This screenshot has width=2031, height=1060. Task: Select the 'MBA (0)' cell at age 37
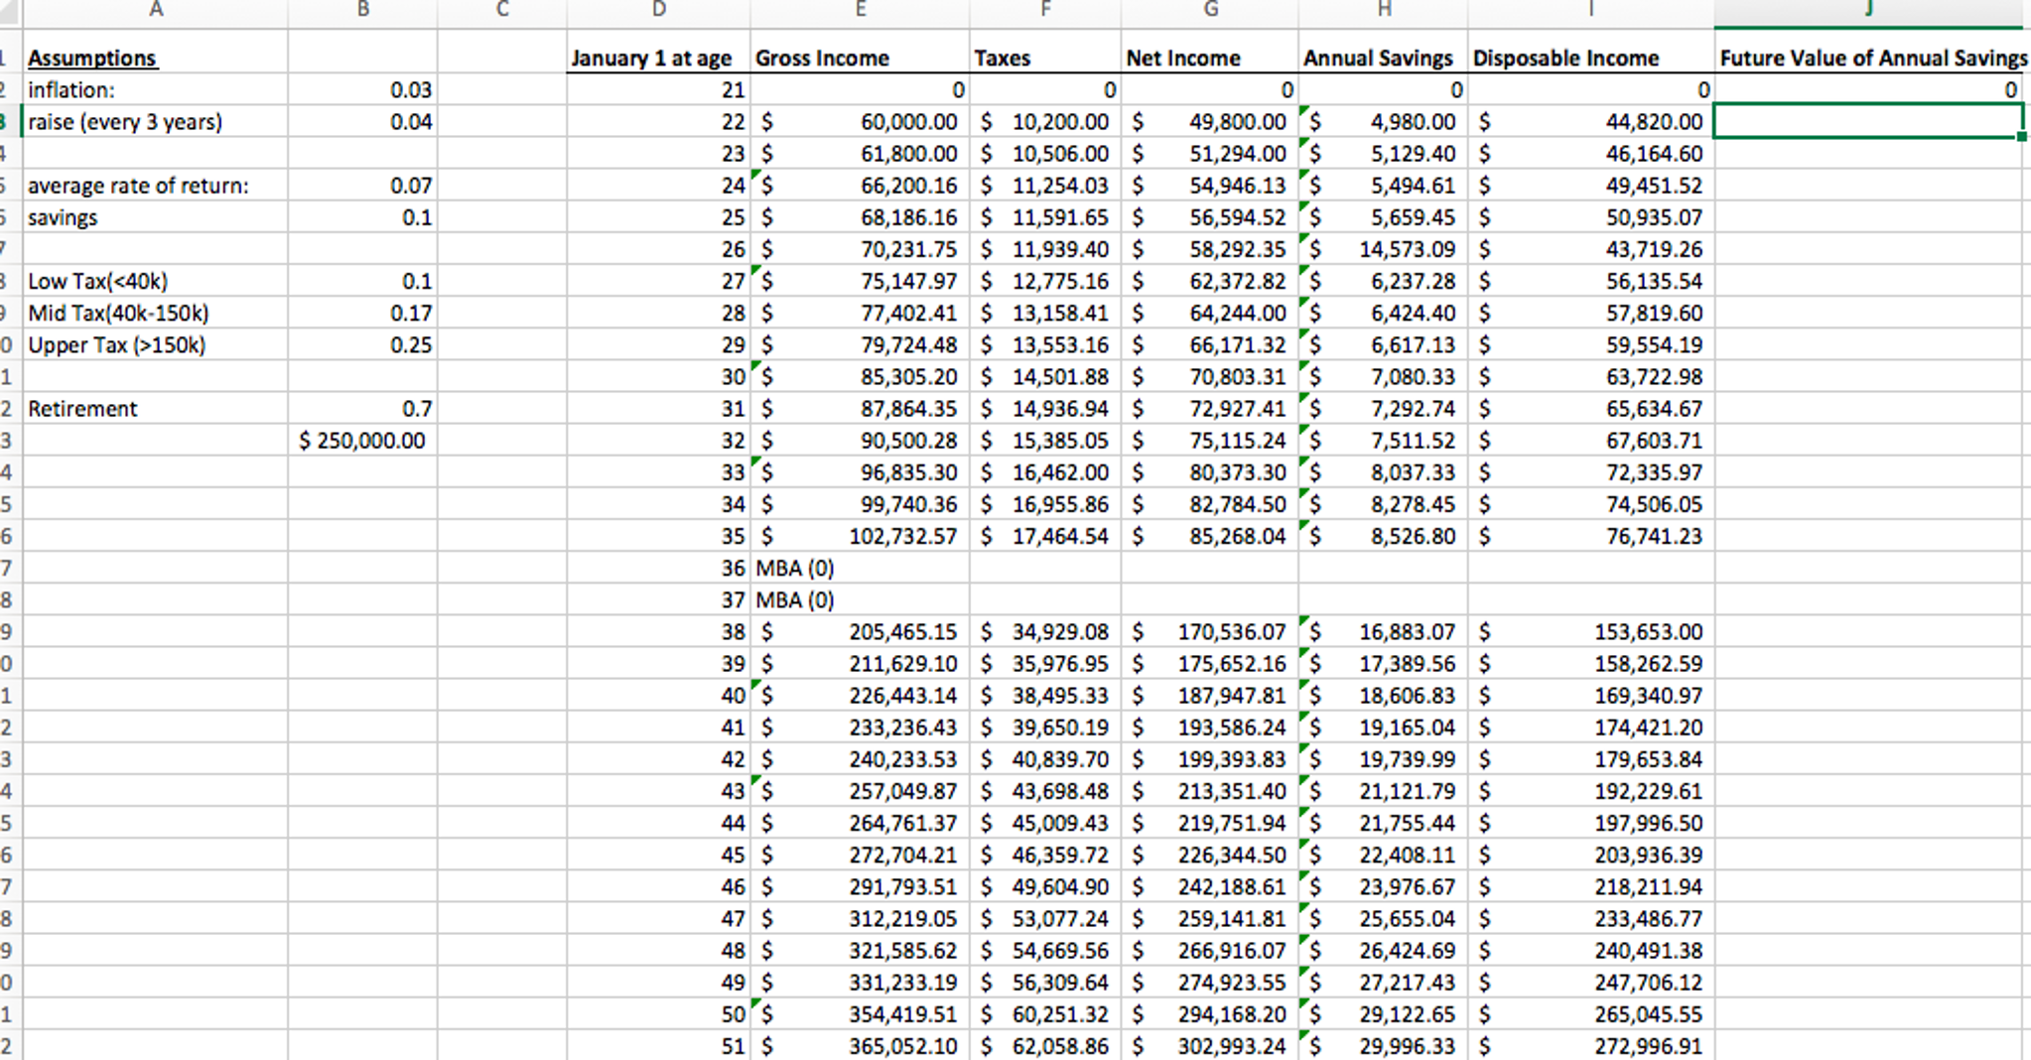click(x=860, y=599)
